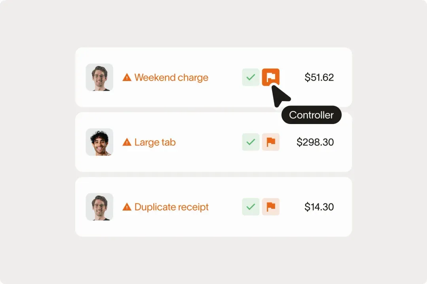Approve the Weekend charge with green checkmark
Image resolution: width=427 pixels, height=284 pixels.
pos(251,77)
